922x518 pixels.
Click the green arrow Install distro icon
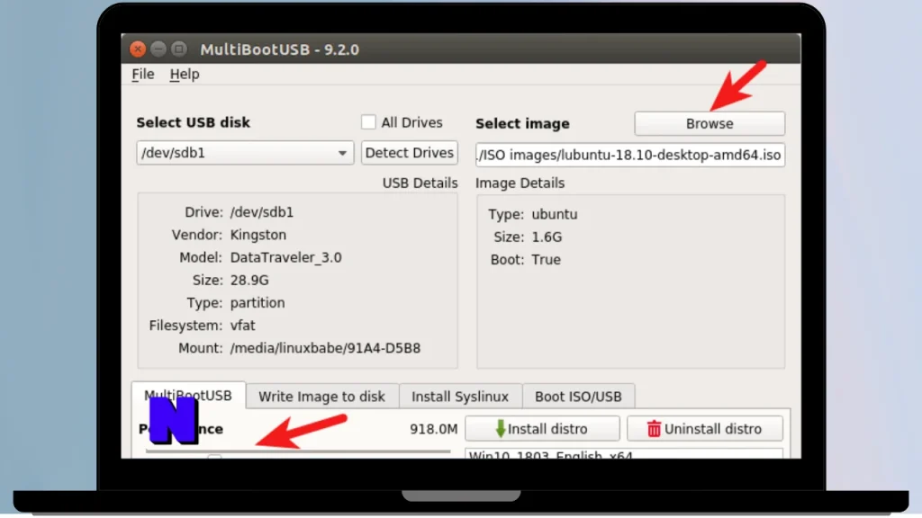pyautogui.click(x=501, y=429)
